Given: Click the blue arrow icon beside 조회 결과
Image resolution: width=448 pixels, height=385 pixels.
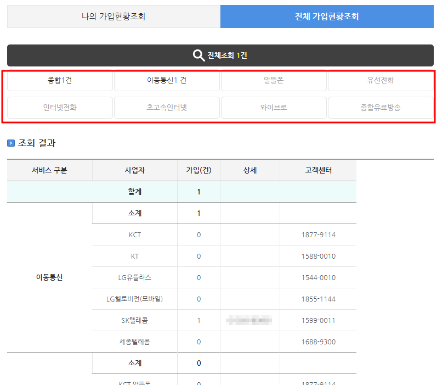Looking at the screenshot, I should (x=10, y=142).
